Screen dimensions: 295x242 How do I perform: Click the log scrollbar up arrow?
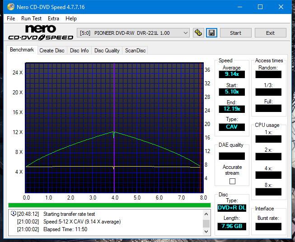(x=206, y=214)
